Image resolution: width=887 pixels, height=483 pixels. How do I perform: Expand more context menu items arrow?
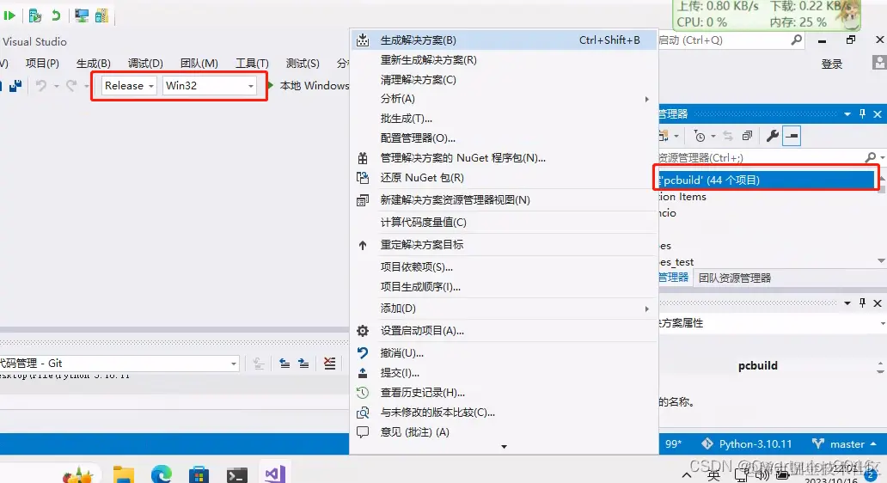tap(504, 447)
